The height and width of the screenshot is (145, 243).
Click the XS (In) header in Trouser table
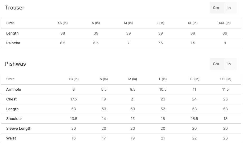[63, 23]
